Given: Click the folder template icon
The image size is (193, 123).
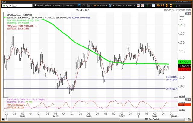Looking at the screenshot, I should [x=88, y=5].
